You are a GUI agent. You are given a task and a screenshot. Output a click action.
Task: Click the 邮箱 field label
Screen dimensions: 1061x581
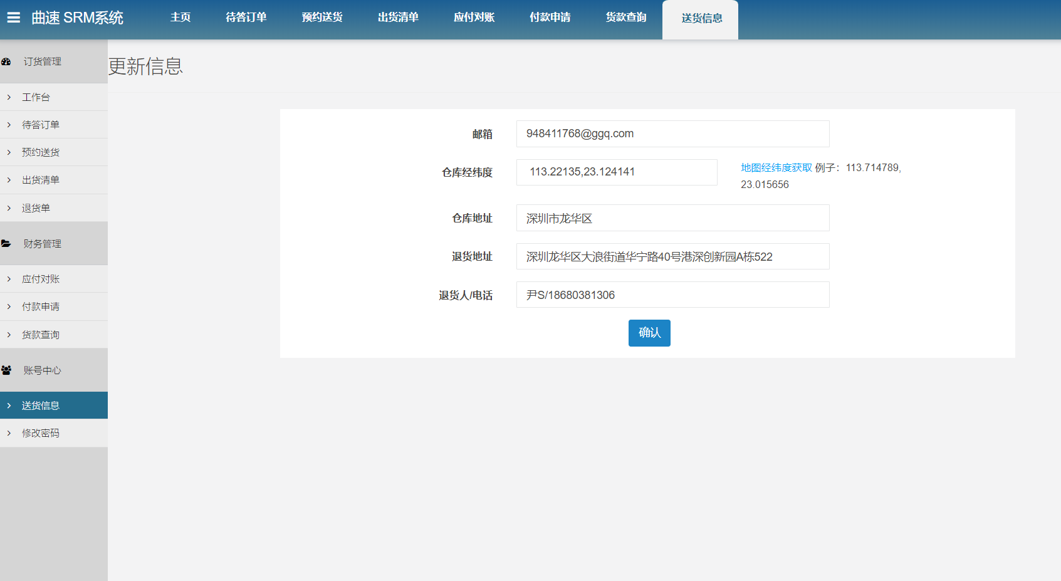(483, 134)
